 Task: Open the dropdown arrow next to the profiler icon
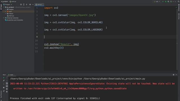coord(173,1)
